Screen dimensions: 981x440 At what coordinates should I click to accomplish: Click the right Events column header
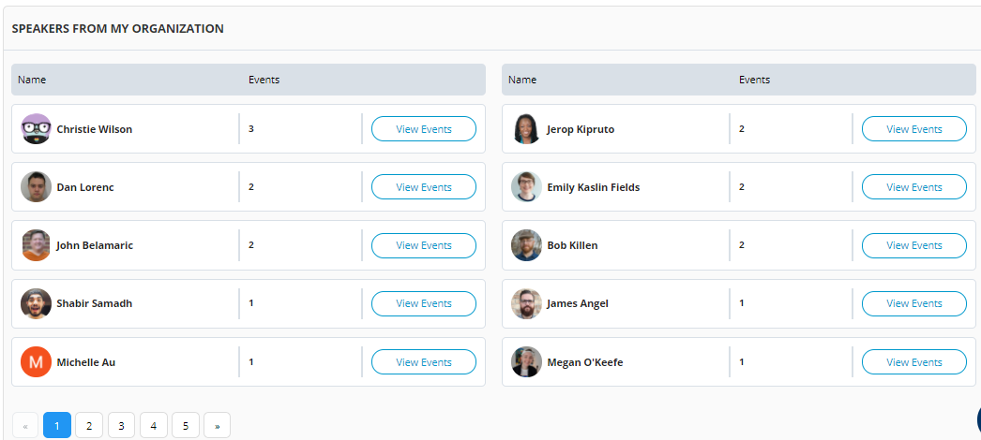[755, 80]
